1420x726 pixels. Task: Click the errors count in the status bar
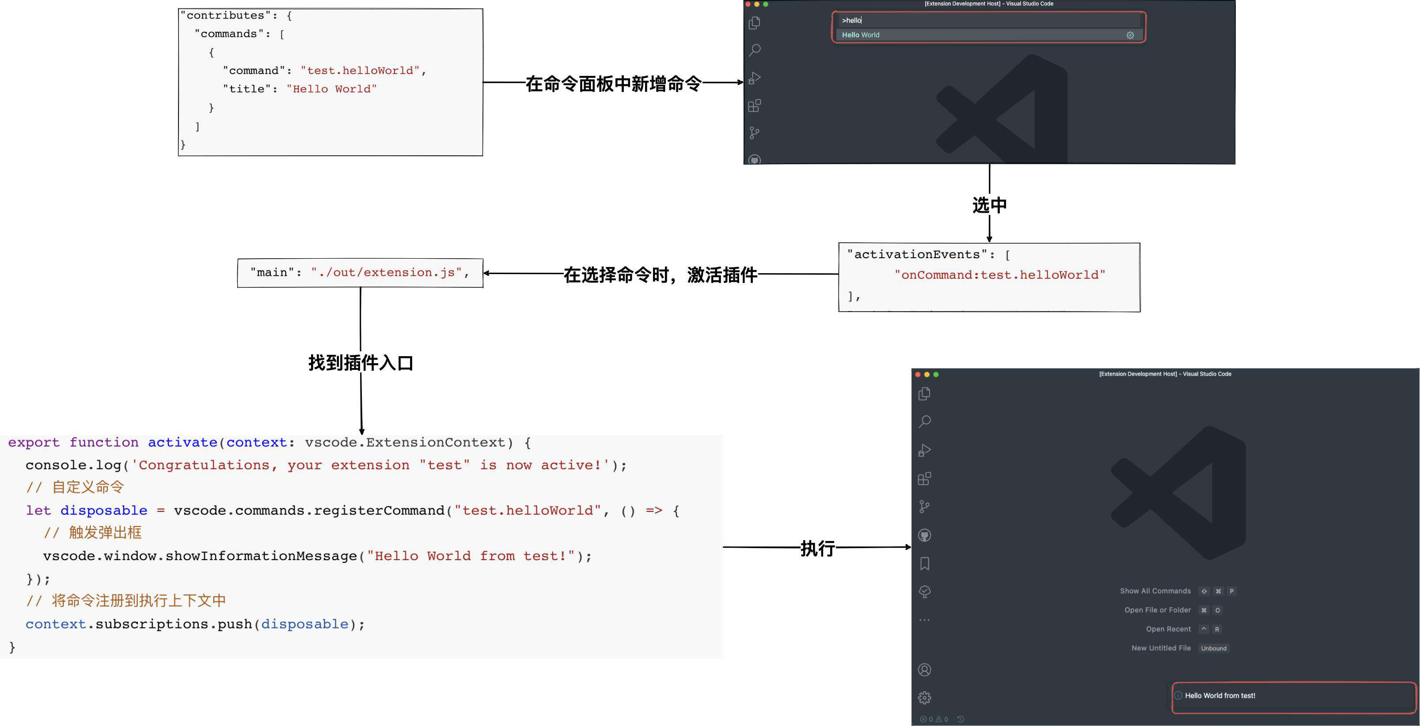coord(926,719)
